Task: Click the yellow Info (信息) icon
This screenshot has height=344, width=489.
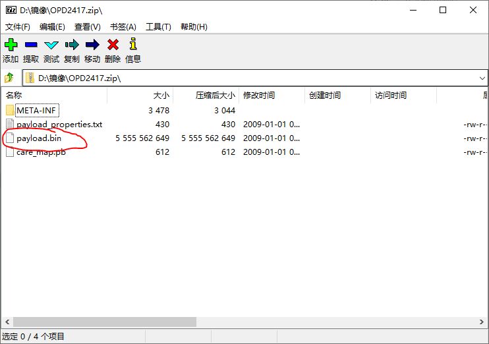Action: pos(133,45)
